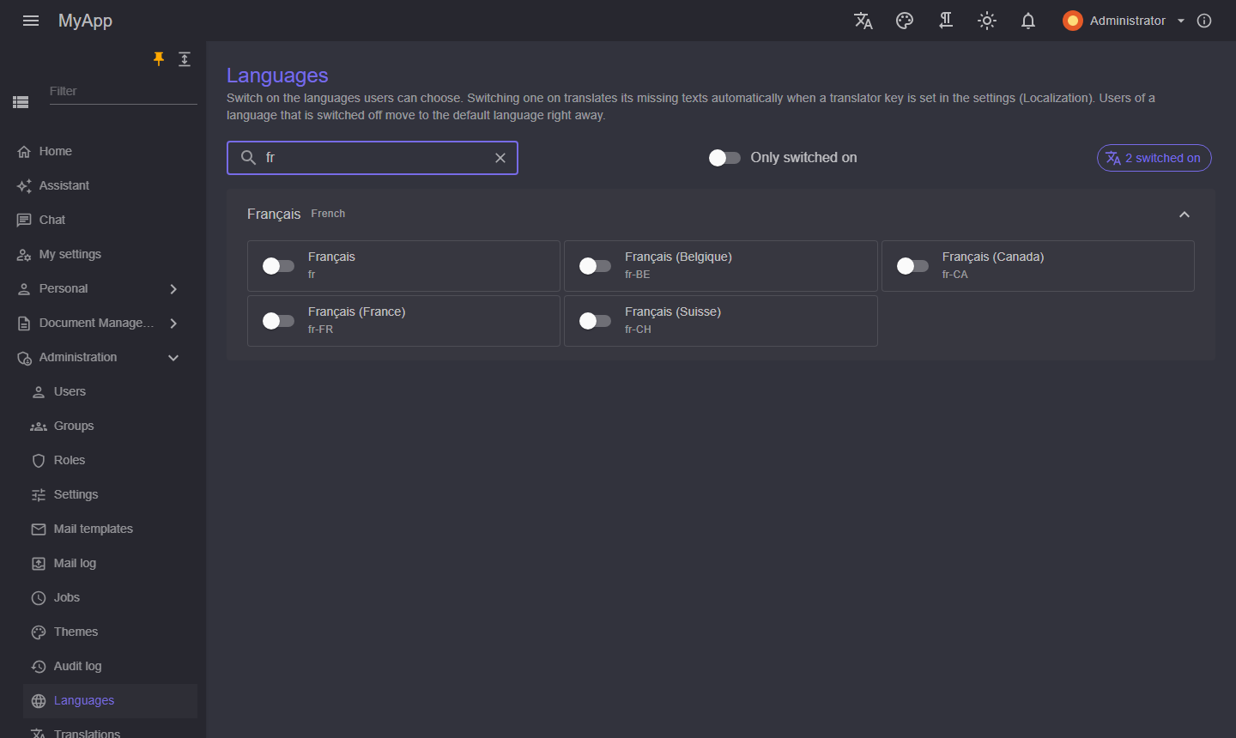This screenshot has height=738, width=1236.
Task: Switch light/dark mode with the sun icon
Action: point(987,21)
